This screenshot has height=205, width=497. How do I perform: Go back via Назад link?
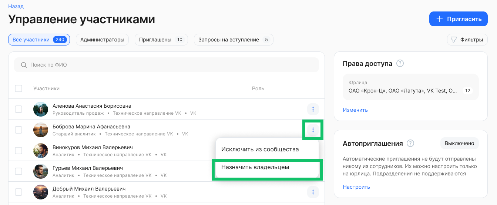pos(16,6)
